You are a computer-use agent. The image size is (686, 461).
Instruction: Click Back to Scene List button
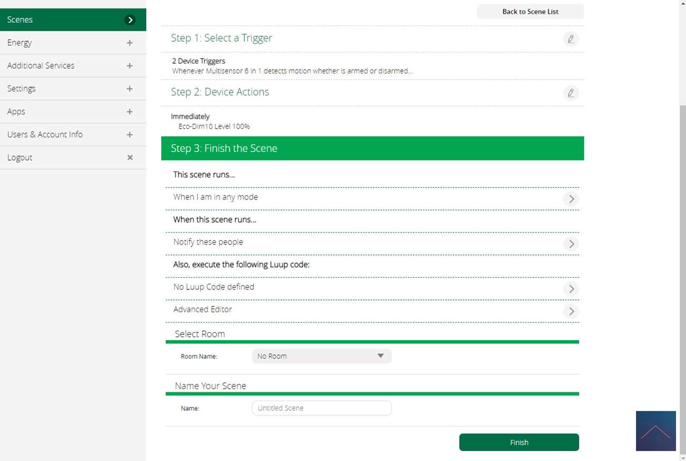coord(530,12)
